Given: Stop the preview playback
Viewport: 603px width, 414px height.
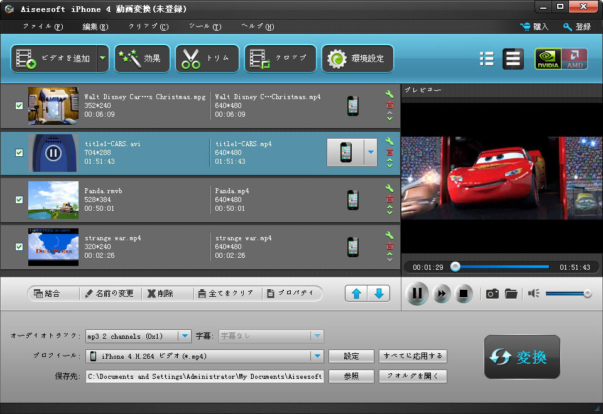Looking at the screenshot, I should click(464, 294).
